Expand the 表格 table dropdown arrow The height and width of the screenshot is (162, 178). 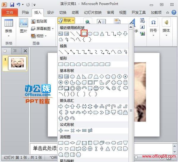coord(9,36)
